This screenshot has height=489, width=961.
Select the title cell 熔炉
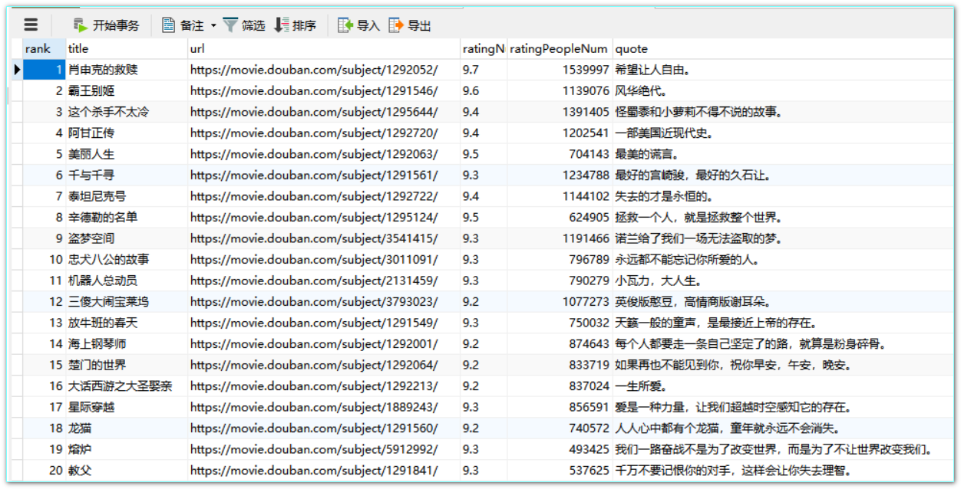127,449
